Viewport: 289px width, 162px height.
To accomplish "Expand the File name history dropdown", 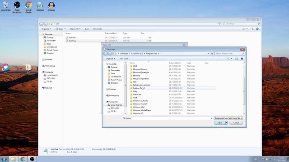I will 211,118.
